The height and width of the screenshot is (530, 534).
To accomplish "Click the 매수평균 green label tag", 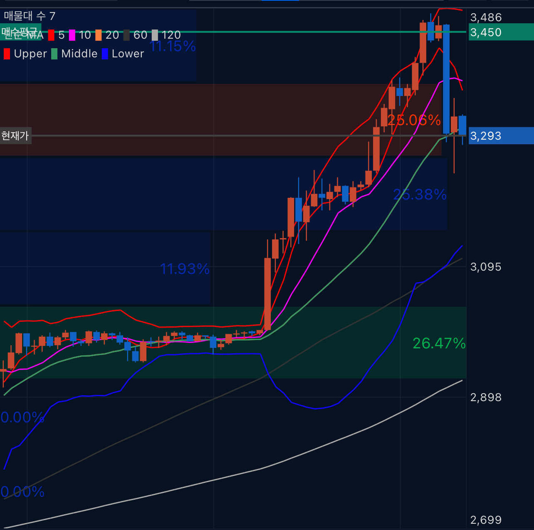I will (20, 32).
